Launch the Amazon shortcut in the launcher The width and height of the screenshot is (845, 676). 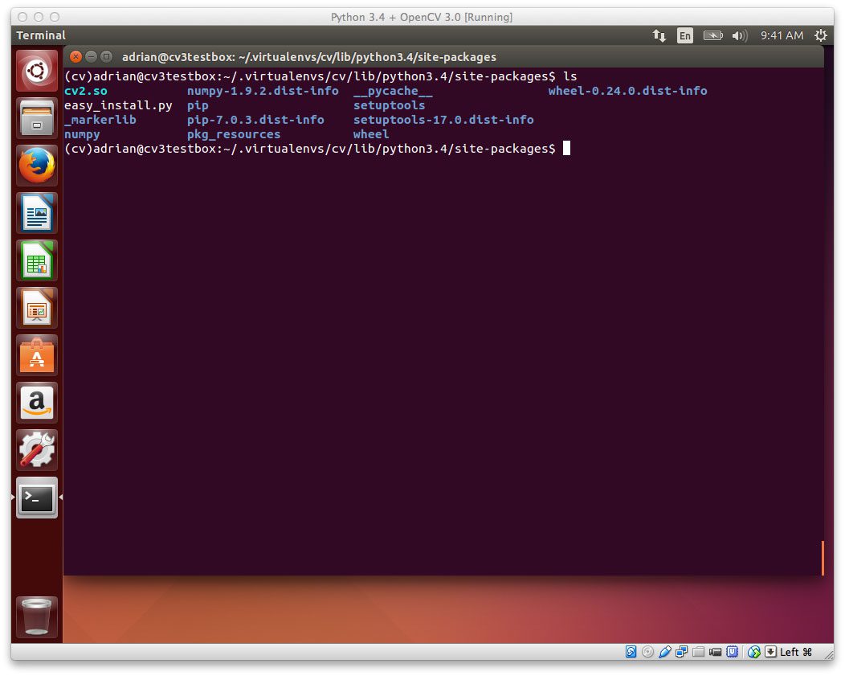coord(36,402)
